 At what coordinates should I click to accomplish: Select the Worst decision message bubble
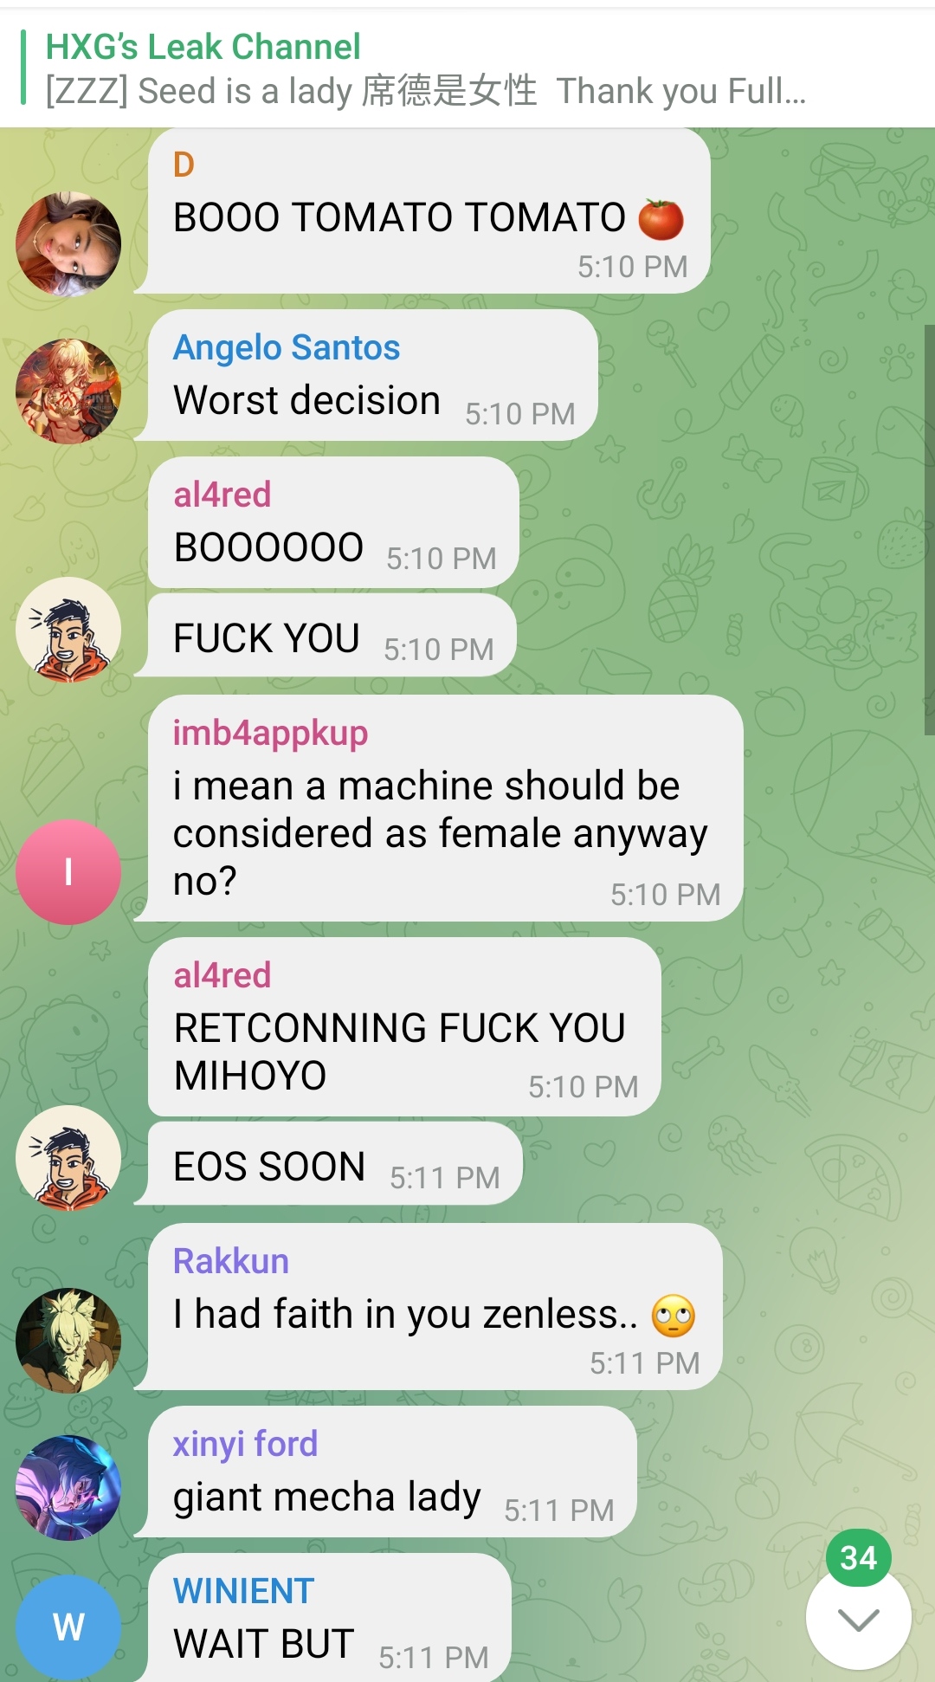coord(373,375)
